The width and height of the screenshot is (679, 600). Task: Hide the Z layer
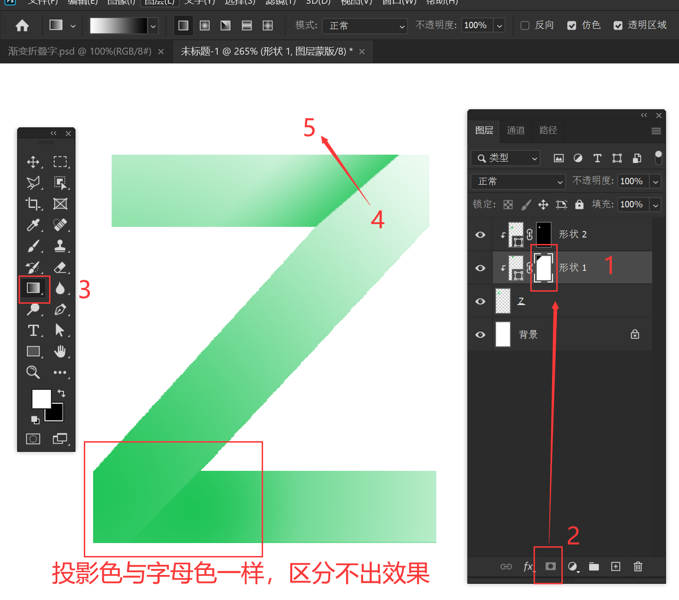(x=480, y=301)
